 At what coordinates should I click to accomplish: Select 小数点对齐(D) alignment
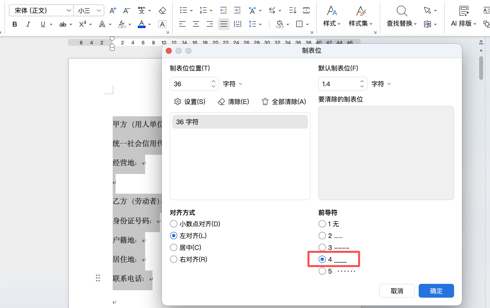[195, 224]
